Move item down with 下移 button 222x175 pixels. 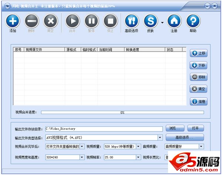click(198, 65)
